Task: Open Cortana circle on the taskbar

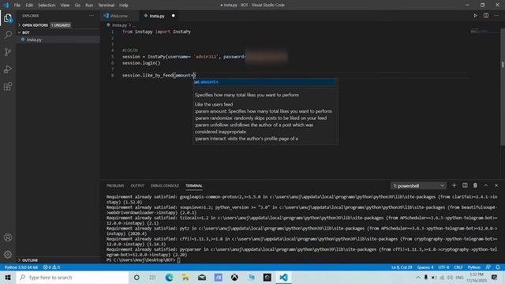Action: click(137, 277)
